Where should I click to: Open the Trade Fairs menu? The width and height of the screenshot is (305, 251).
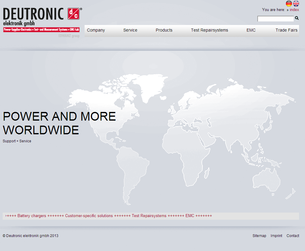click(286, 30)
